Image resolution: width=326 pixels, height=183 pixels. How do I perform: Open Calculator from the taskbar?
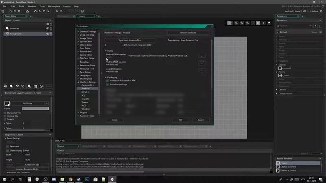click(29, 179)
